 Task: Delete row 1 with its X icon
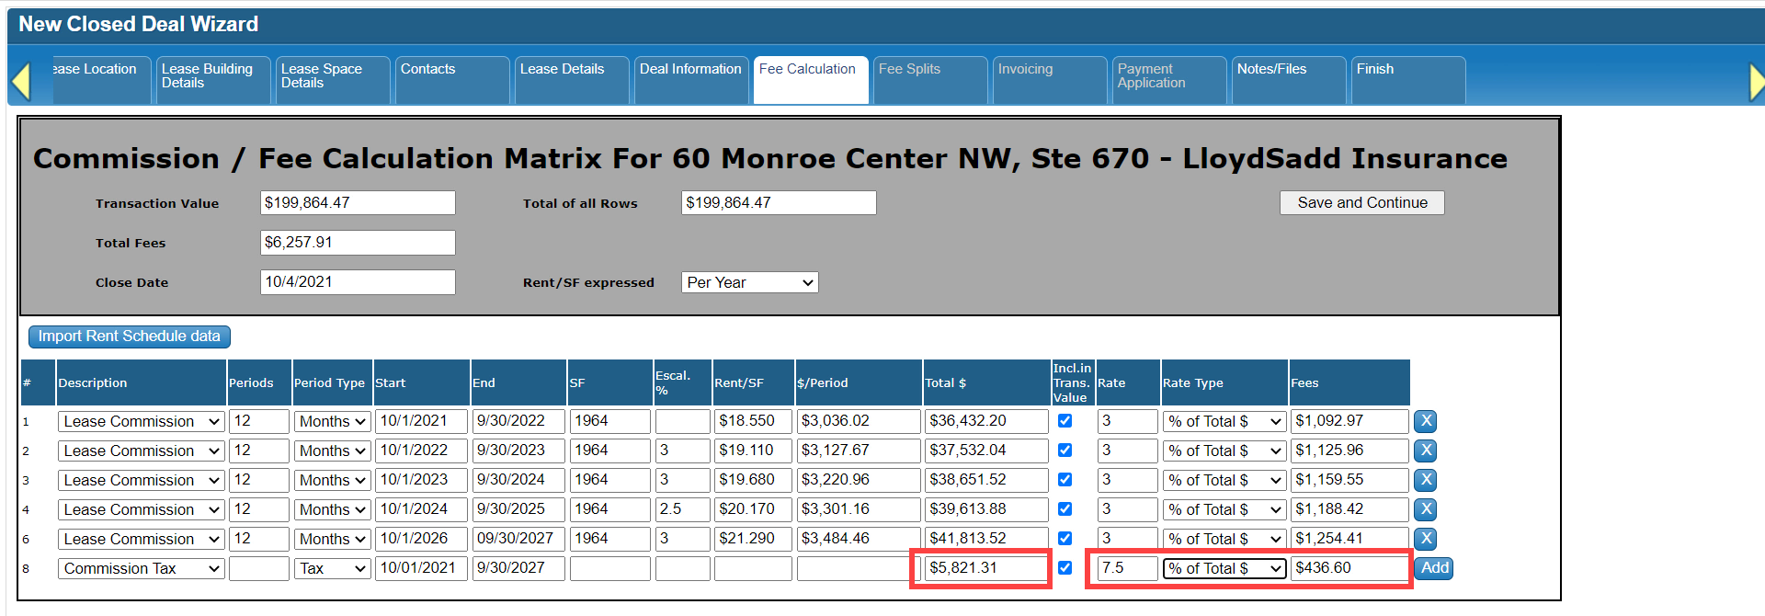(x=1425, y=421)
